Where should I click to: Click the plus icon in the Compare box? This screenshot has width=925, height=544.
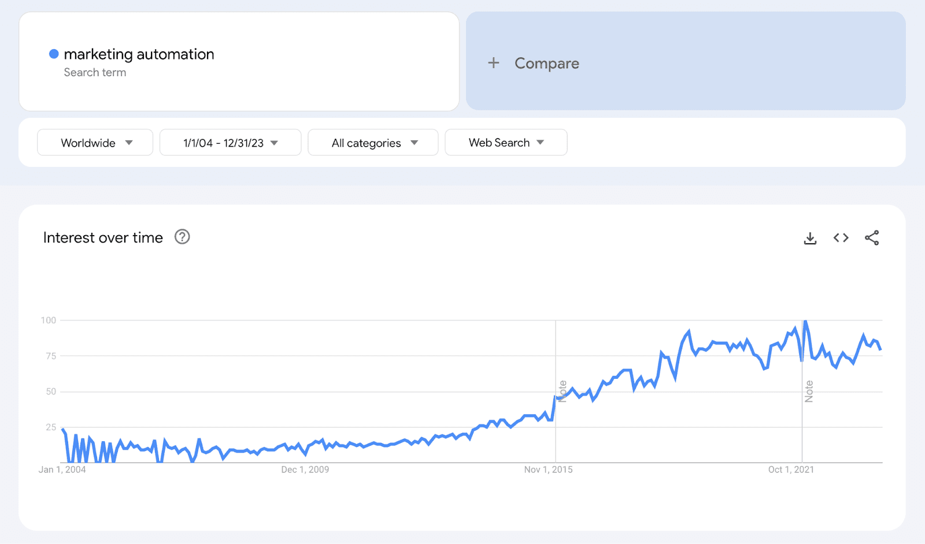click(494, 63)
